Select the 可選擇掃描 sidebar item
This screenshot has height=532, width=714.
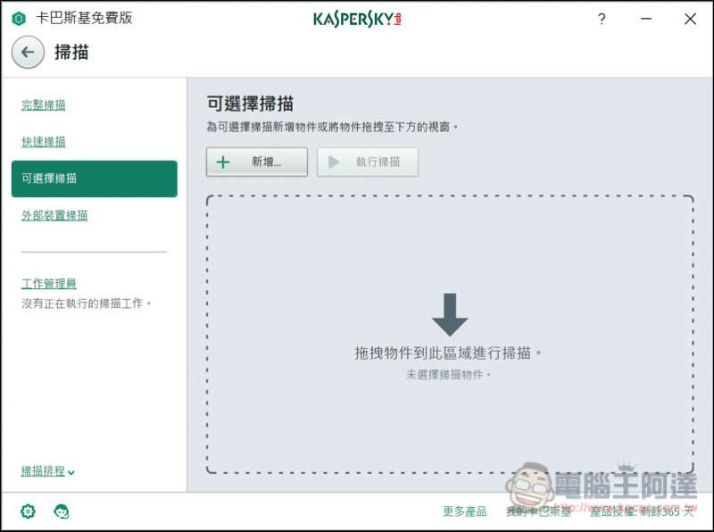click(x=95, y=179)
